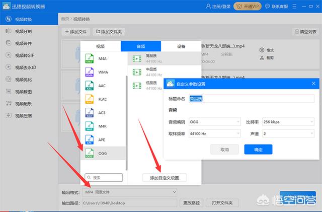This screenshot has height=212, width=322.
Task: Click the 开通VIP button
Action: 248,7
